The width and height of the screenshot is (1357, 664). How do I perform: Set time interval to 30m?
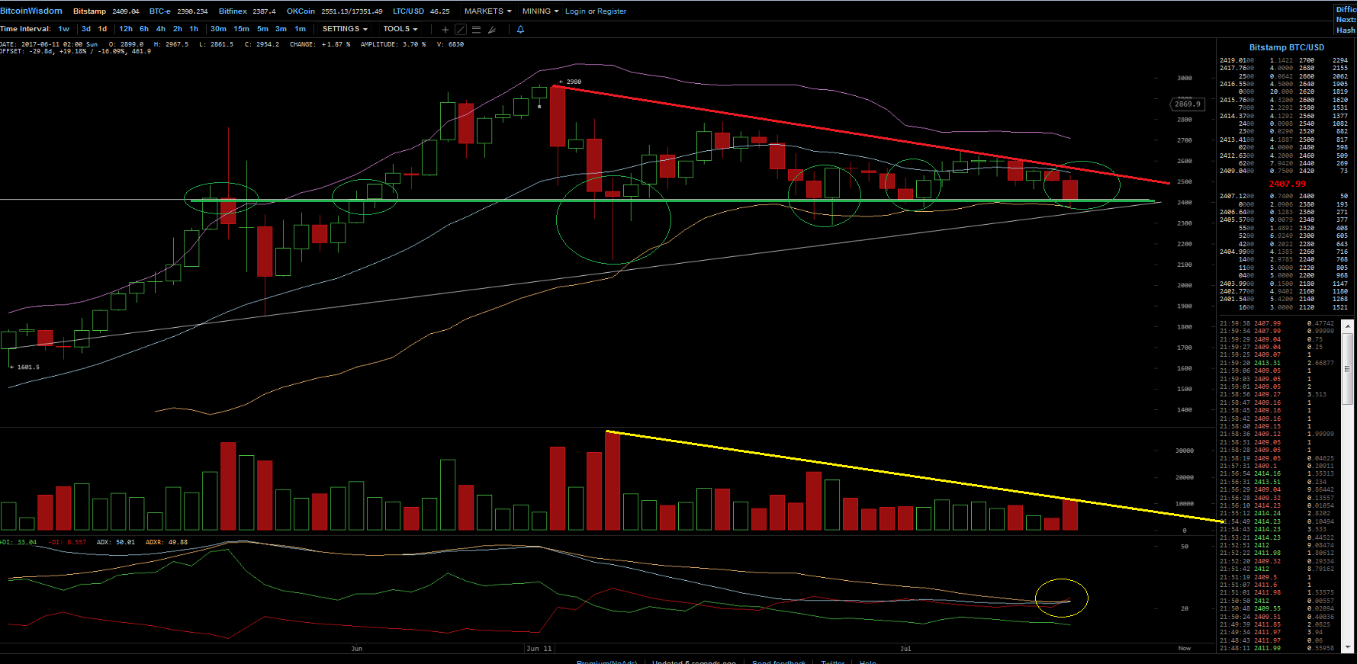click(218, 29)
